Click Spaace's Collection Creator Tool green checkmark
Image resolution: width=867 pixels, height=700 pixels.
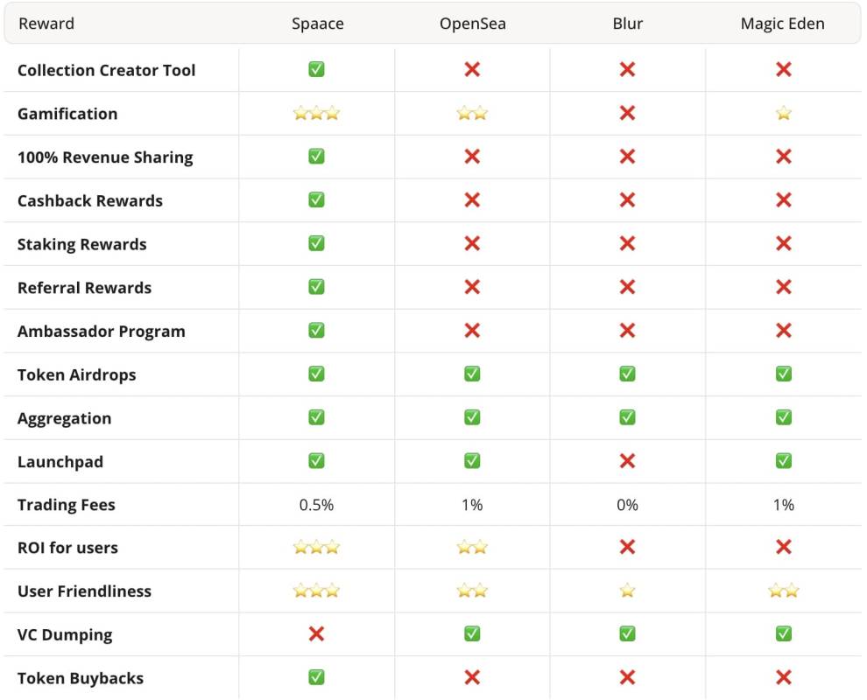tap(317, 69)
